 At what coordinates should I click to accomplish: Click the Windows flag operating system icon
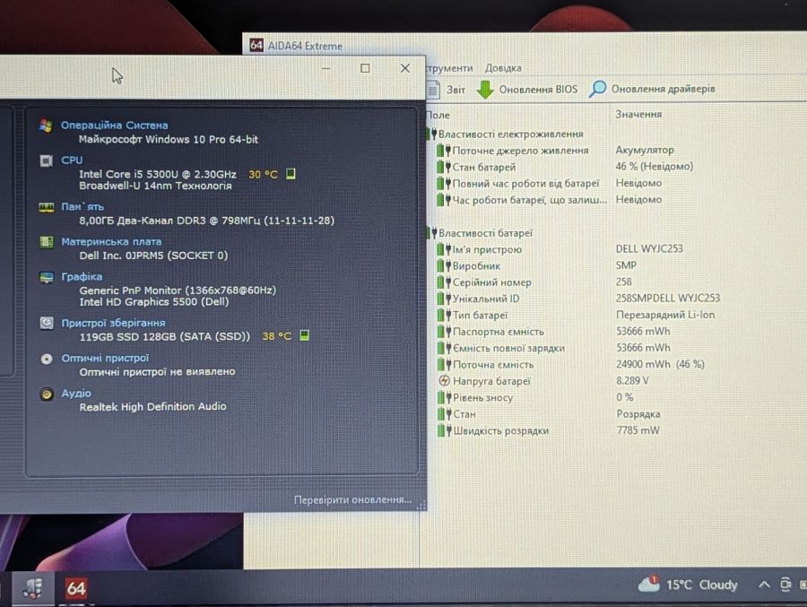(46, 126)
